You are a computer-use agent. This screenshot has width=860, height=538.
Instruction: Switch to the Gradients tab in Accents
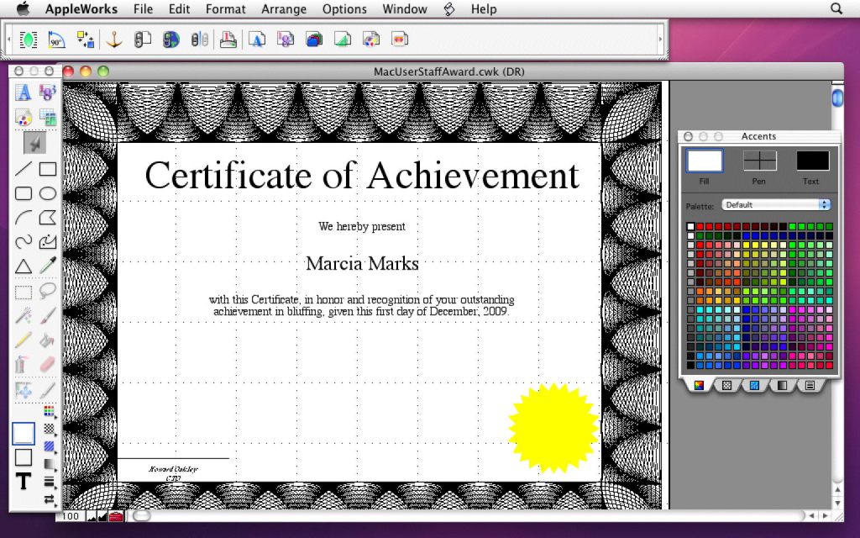(x=783, y=385)
